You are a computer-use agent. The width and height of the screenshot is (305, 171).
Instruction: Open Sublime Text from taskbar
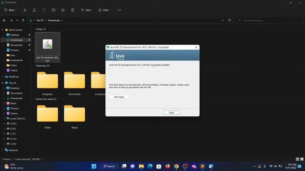203,166
